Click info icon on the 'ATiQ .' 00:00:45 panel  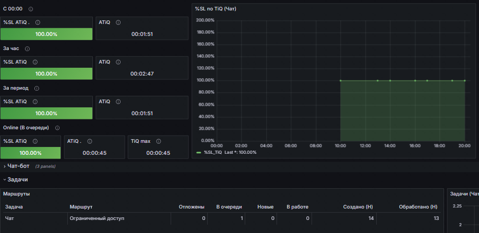pos(90,141)
